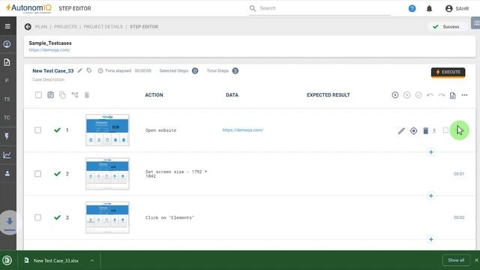
Task: Open the step 3 screenshot thumbnail
Action: (107, 217)
